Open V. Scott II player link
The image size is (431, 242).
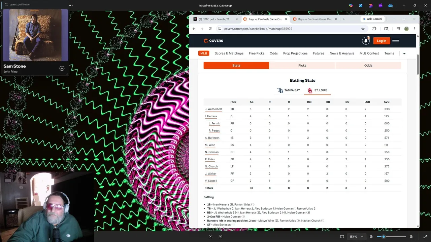coord(211,181)
